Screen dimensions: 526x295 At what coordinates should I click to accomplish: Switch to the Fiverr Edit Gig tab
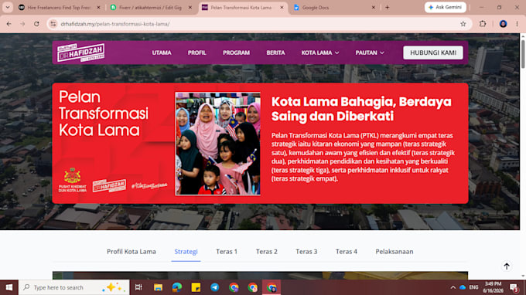[151, 8]
